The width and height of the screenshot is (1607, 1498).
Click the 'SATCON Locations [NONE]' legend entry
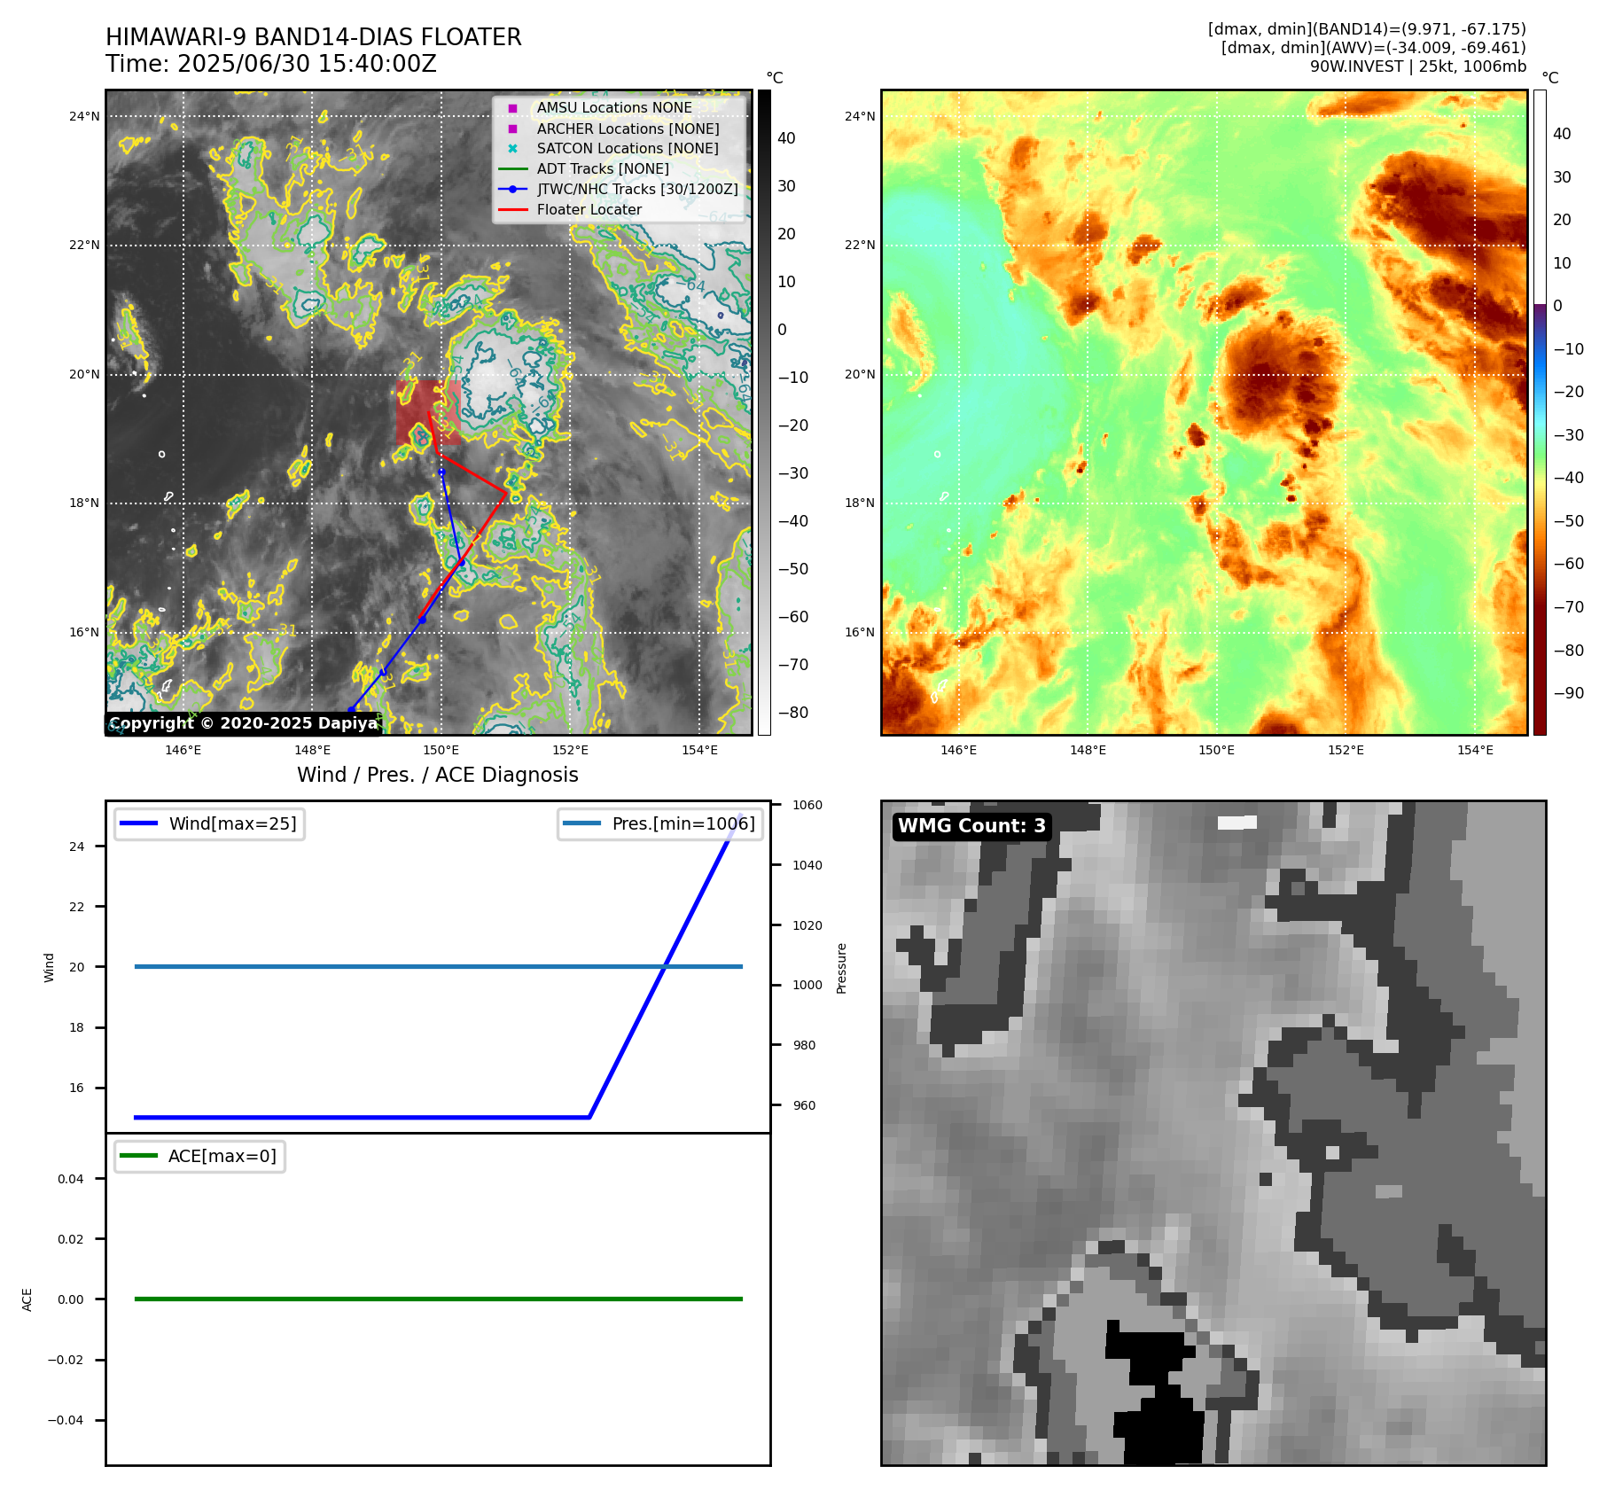point(628,148)
